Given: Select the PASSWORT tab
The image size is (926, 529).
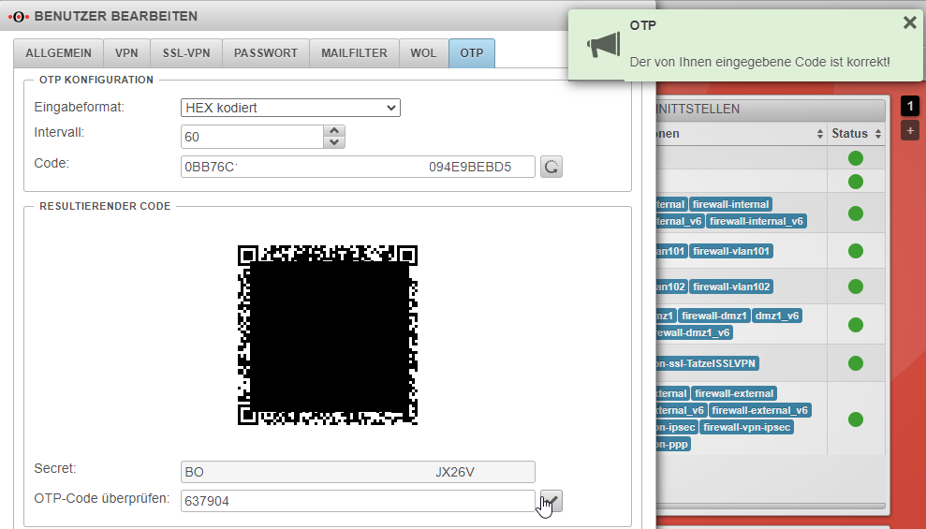Looking at the screenshot, I should pyautogui.click(x=265, y=53).
